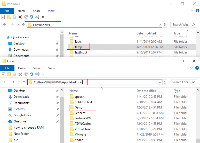Select Quick access in Windows window sidebar

(x=18, y=37)
